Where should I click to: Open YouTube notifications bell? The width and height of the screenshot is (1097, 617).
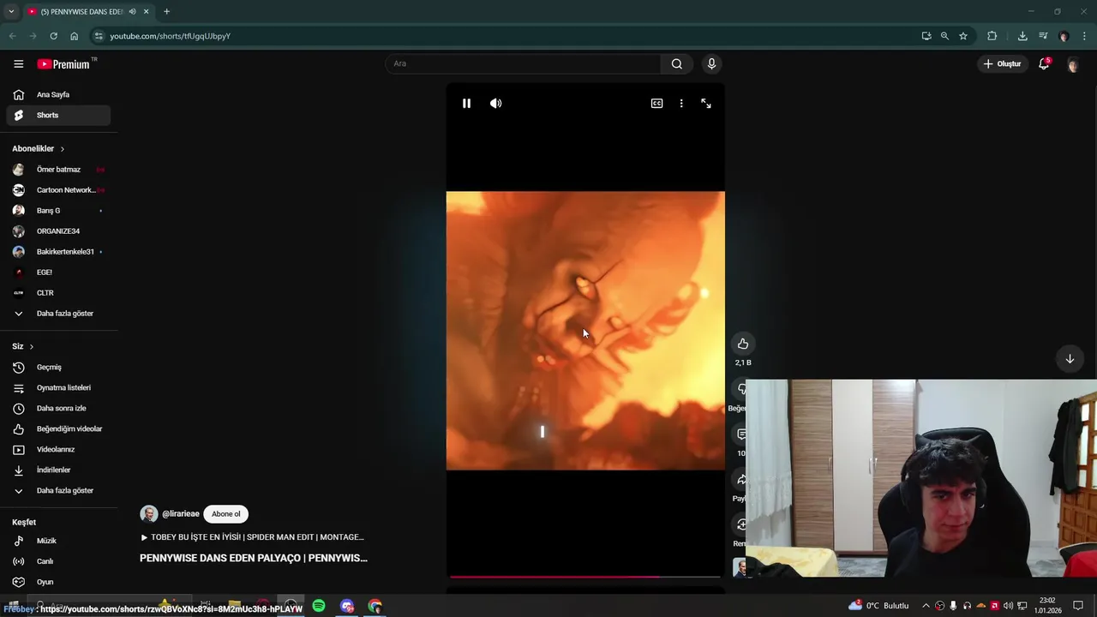pos(1044,63)
